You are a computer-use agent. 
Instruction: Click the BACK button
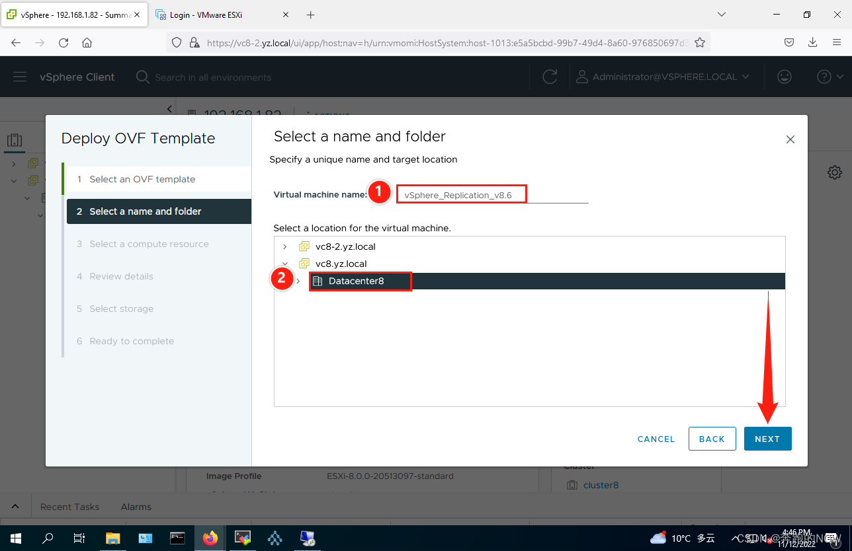[712, 439]
